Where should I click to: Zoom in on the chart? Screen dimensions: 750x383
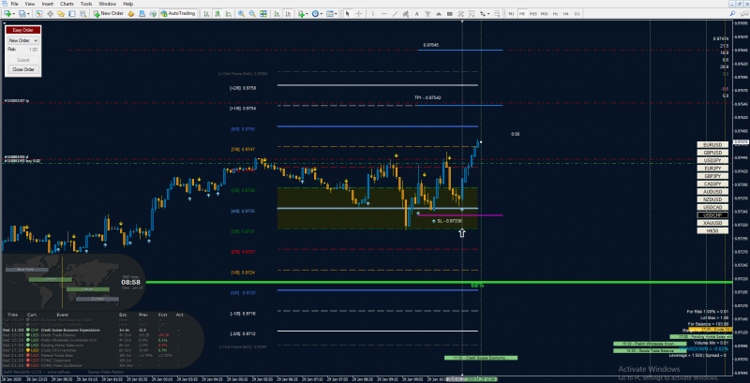[241, 14]
